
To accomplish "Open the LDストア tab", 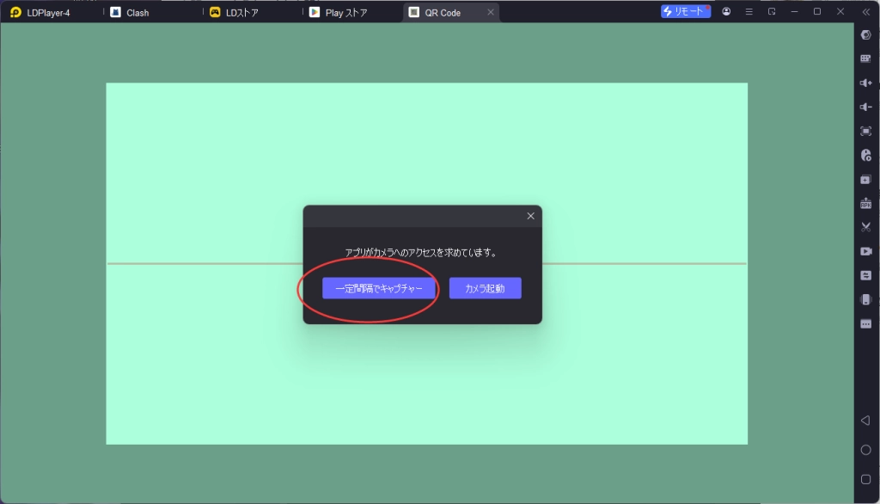I will [x=234, y=12].
